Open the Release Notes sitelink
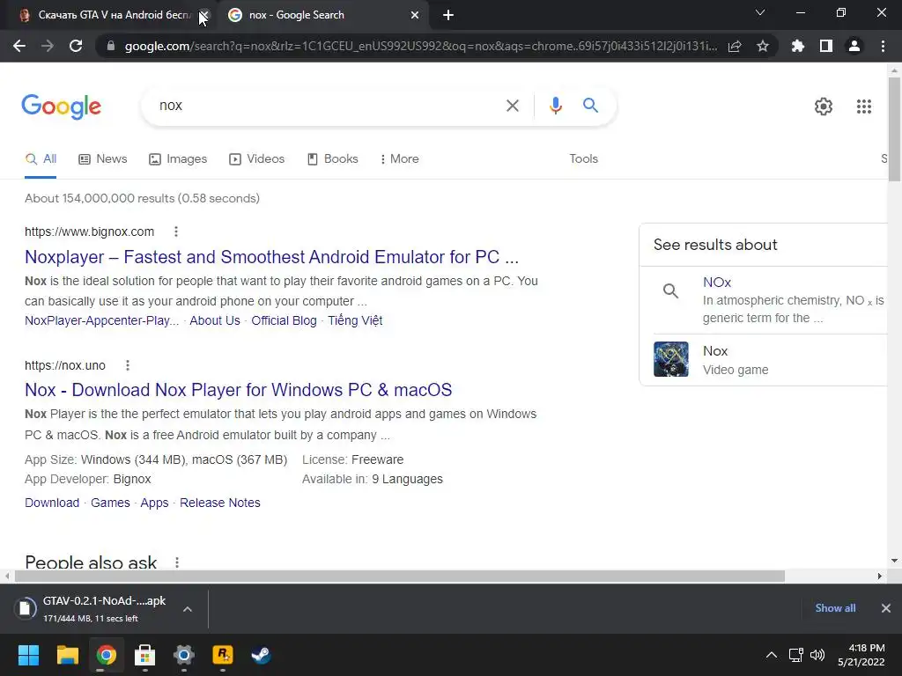This screenshot has height=676, width=902. tap(219, 503)
